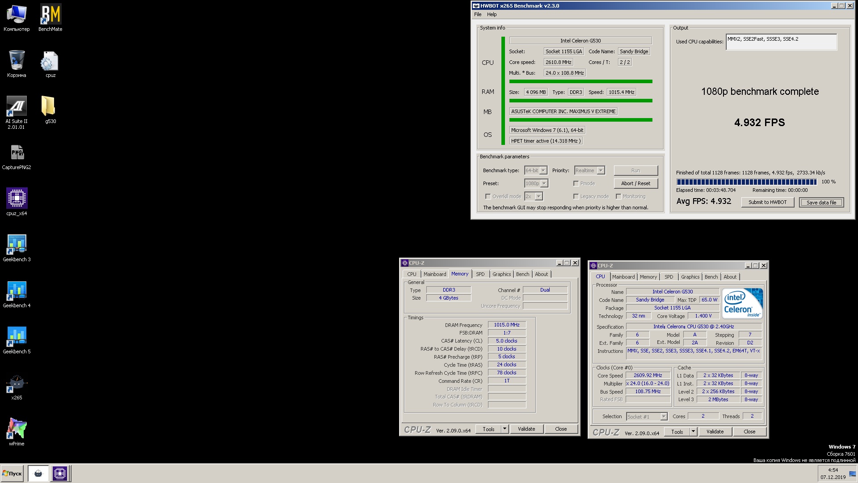
Task: Click the HWBOT x265 title bar icon
Action: coord(476,6)
